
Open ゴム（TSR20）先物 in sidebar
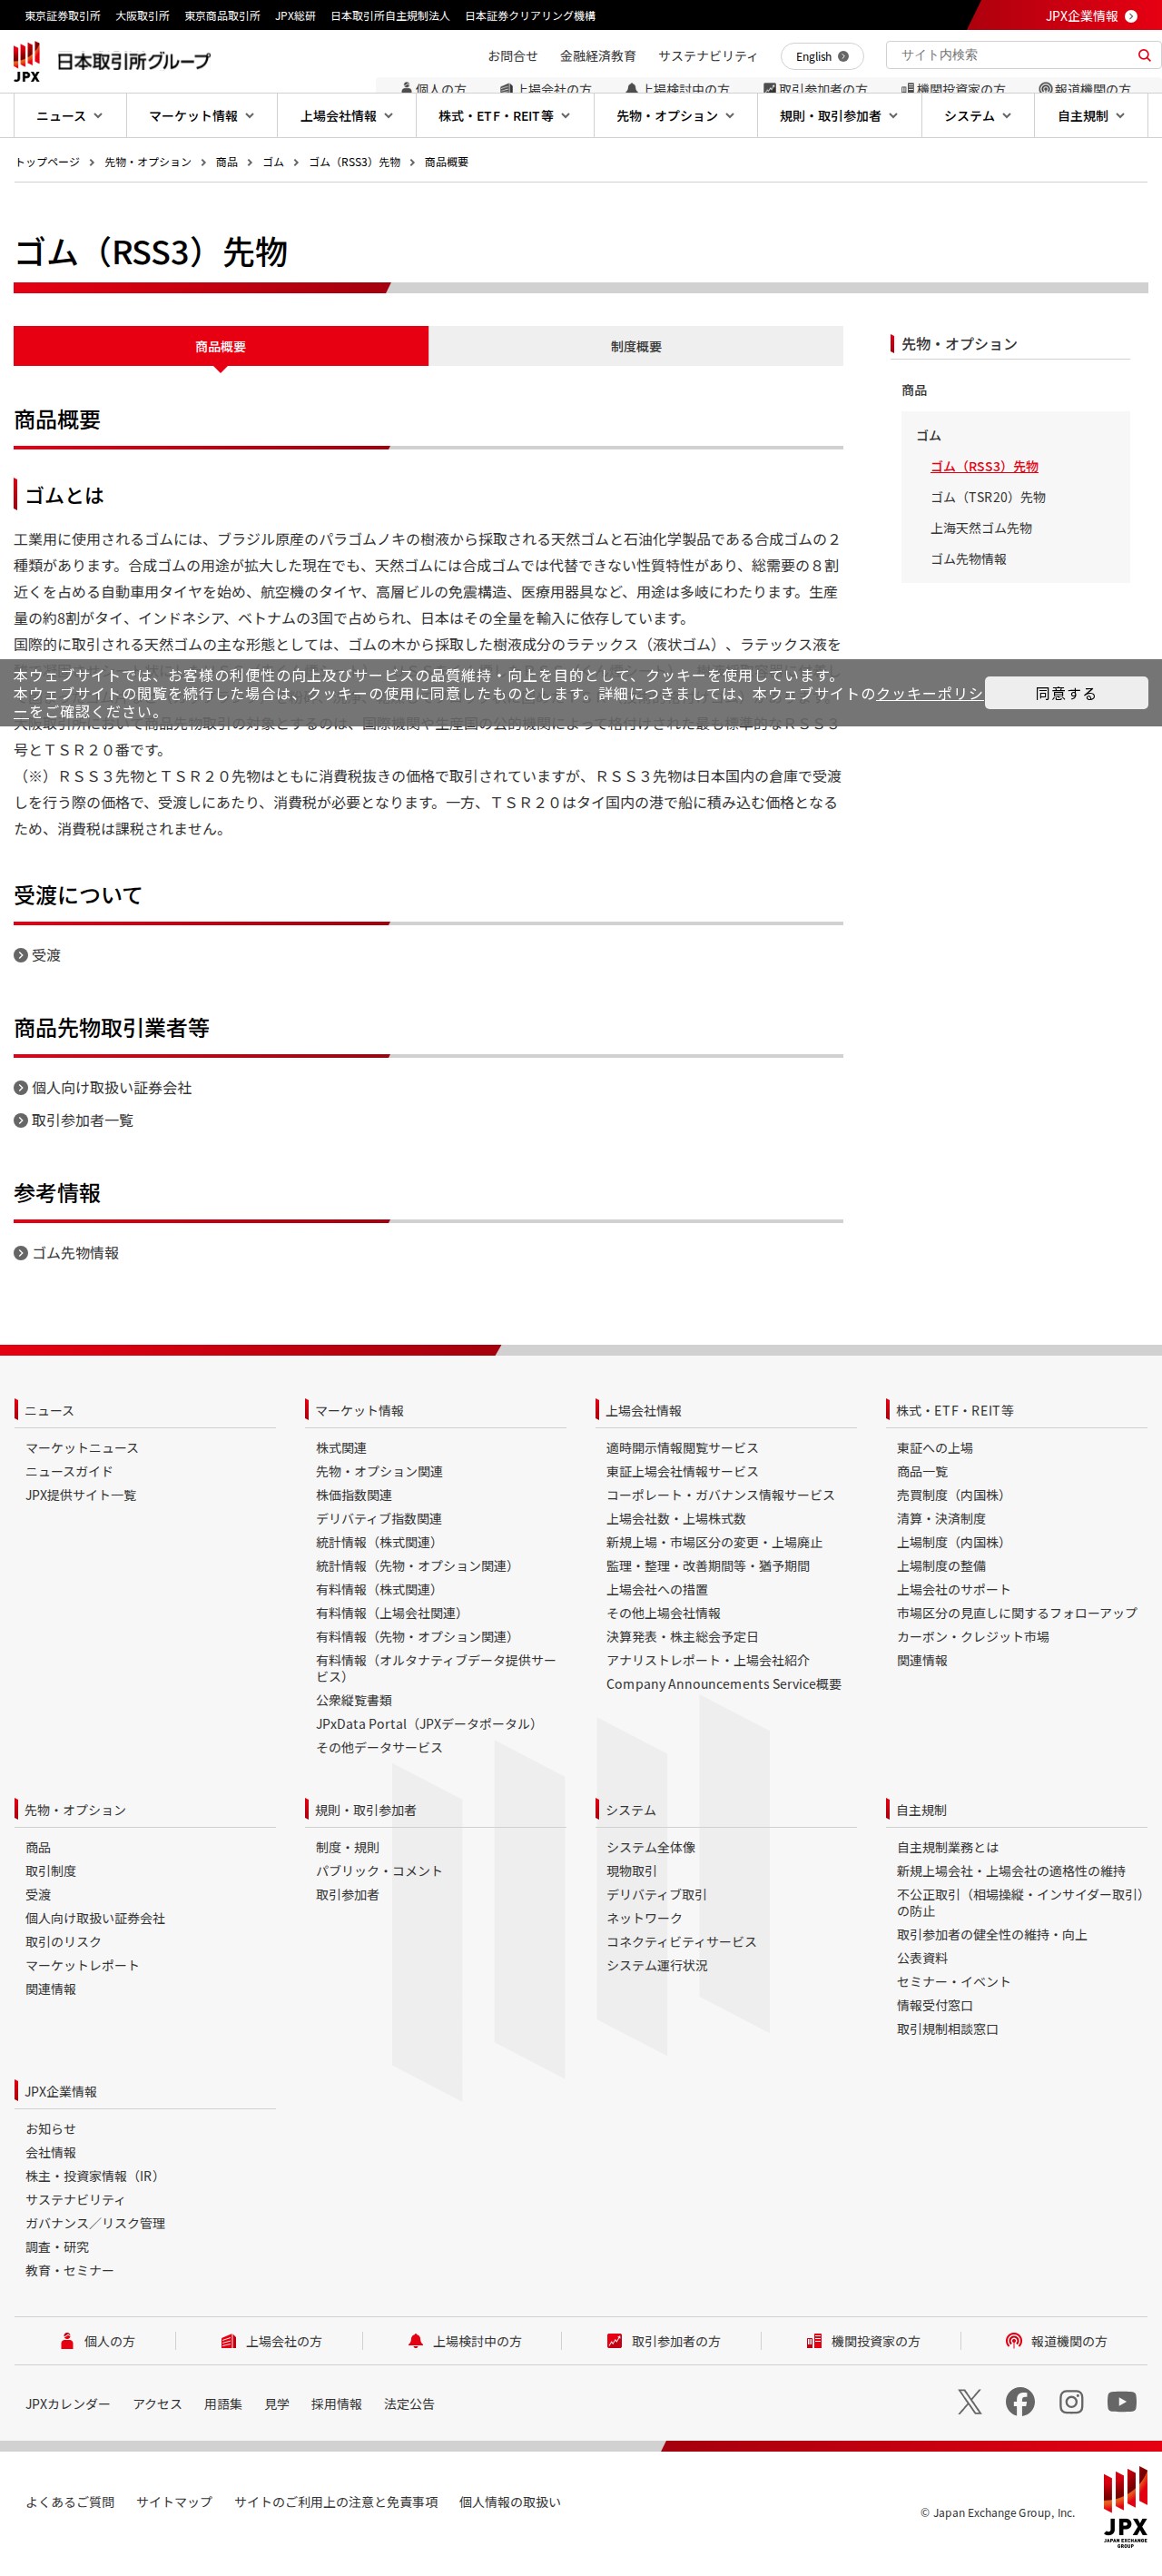[x=988, y=497]
